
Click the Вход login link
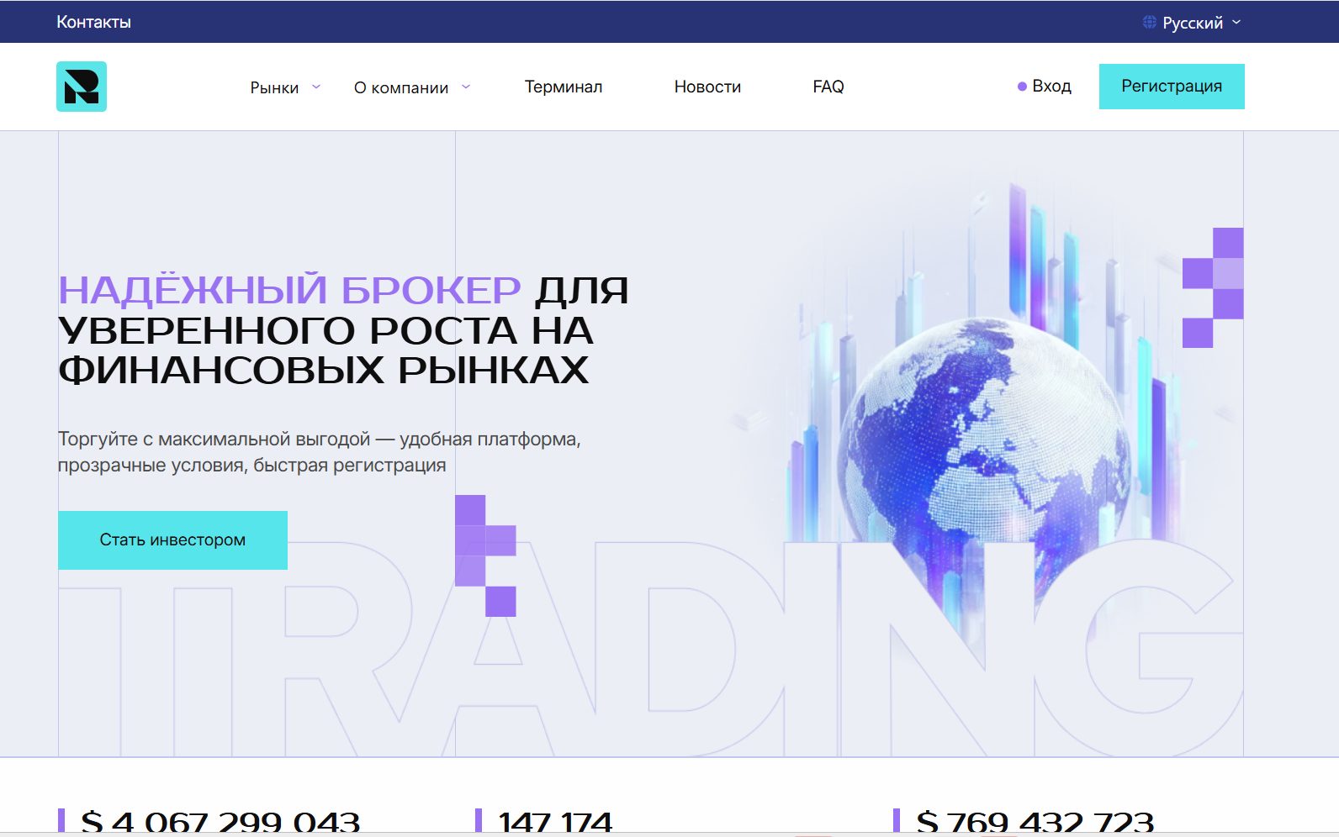[1051, 87]
